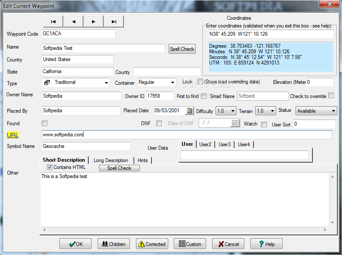The width and height of the screenshot is (342, 255).
Task: Click the Placed By field
Action: coord(81,111)
